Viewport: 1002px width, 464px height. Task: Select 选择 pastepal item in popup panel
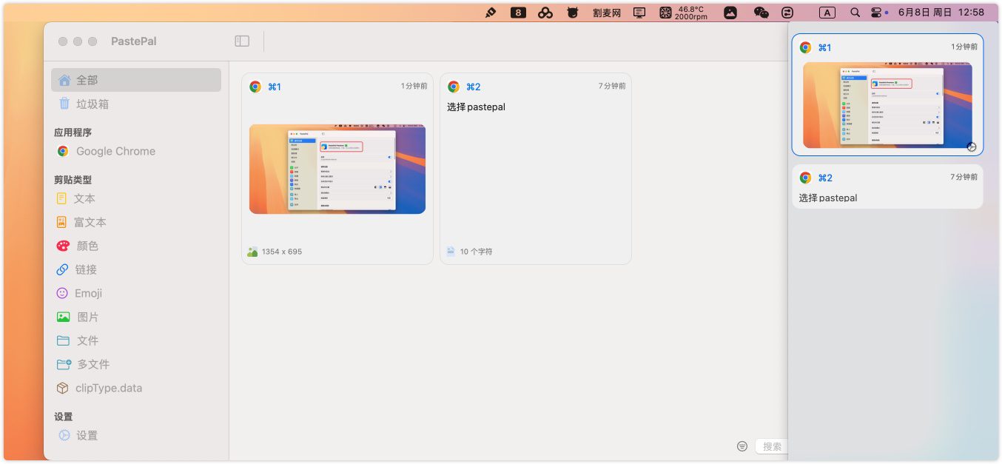coord(887,186)
